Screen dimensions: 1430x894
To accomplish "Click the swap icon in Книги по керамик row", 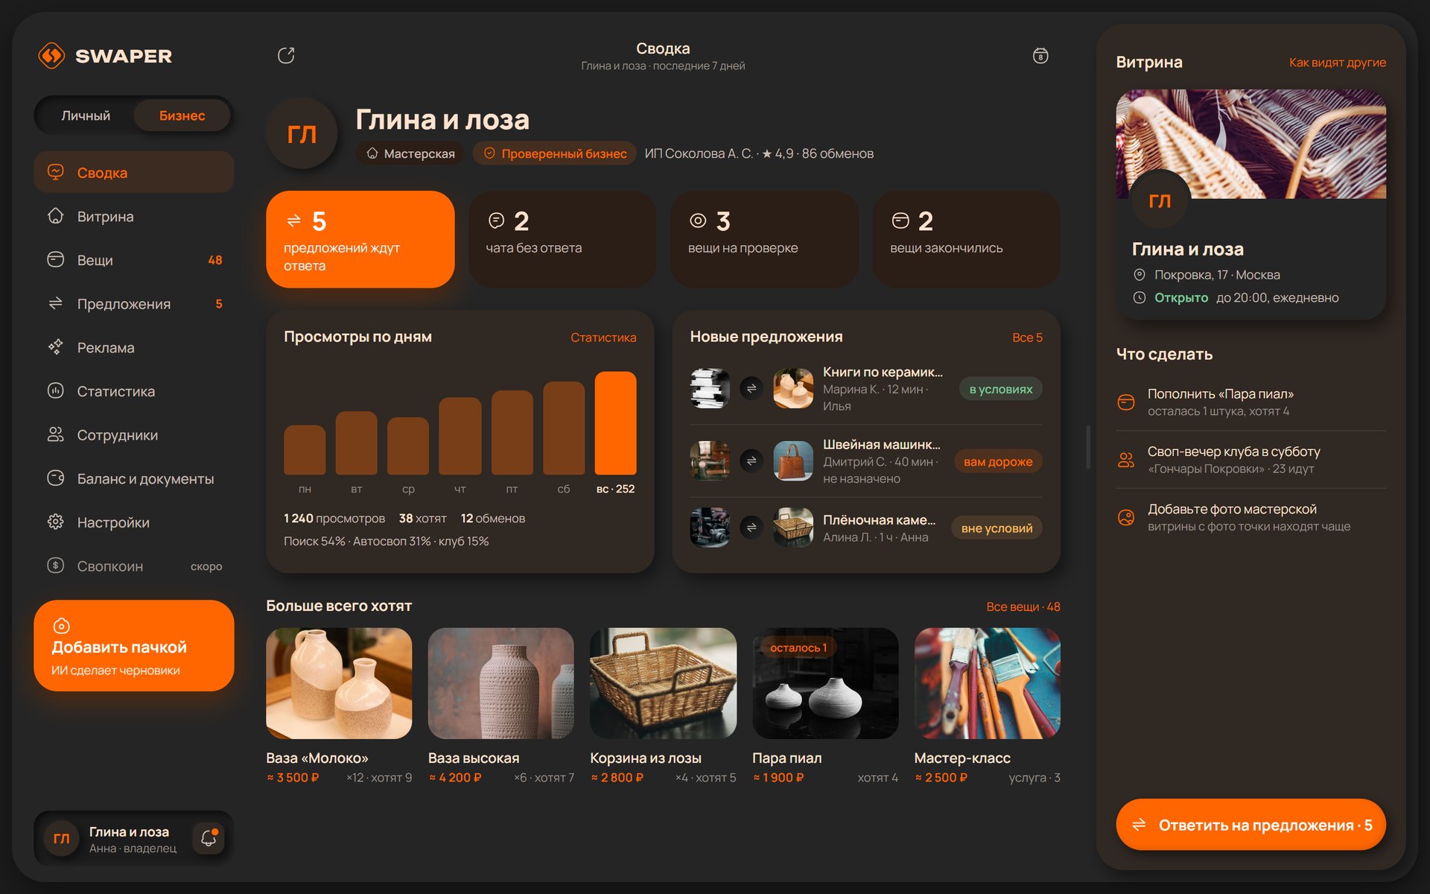I will click(x=751, y=388).
